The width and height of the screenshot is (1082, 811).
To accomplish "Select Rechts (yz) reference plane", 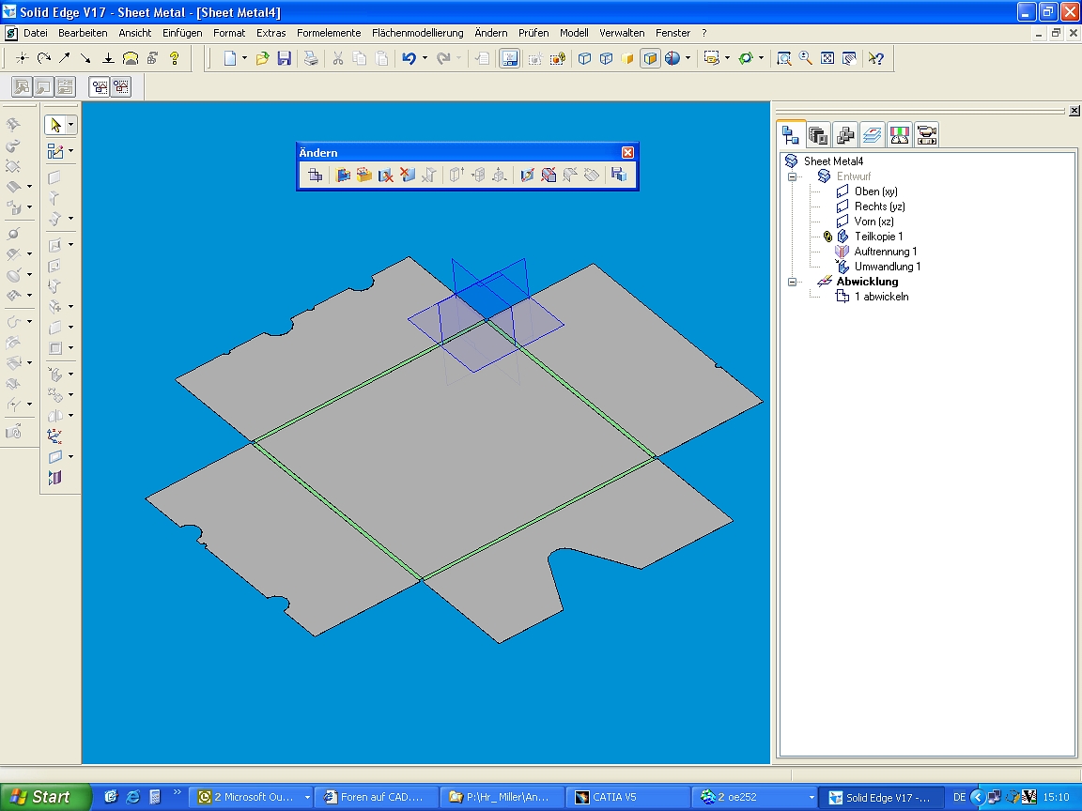I will [880, 207].
